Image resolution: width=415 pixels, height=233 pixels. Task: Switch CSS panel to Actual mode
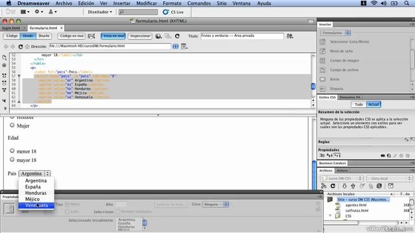pyautogui.click(x=373, y=105)
